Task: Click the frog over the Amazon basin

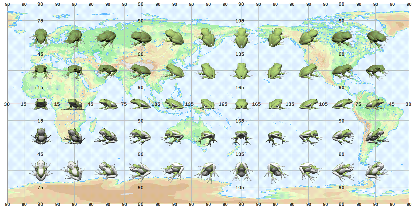Action: point(375,104)
